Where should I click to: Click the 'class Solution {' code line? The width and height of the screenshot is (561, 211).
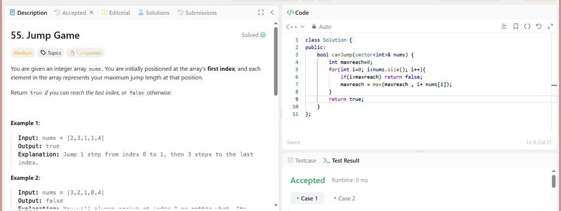click(329, 39)
